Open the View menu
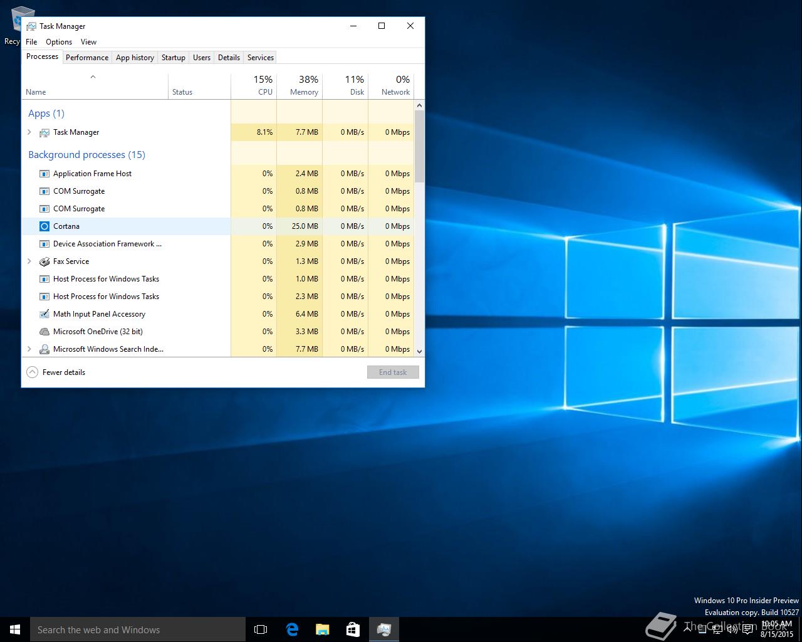The image size is (802, 642). click(88, 42)
